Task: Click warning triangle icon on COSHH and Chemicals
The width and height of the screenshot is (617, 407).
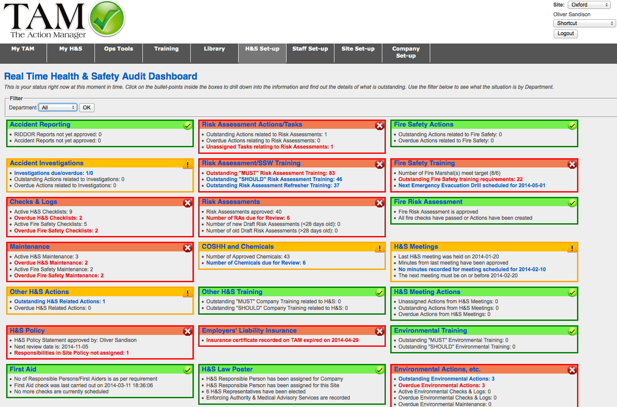Action: click(x=380, y=248)
